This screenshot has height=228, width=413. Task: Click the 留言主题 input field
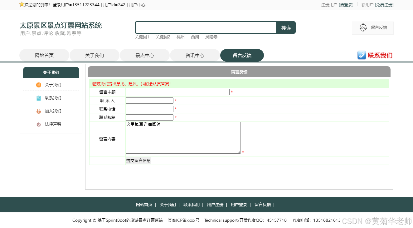[x=177, y=92]
